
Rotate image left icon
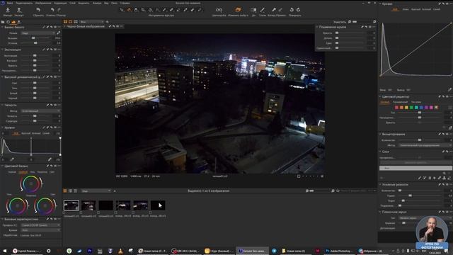tap(292, 10)
